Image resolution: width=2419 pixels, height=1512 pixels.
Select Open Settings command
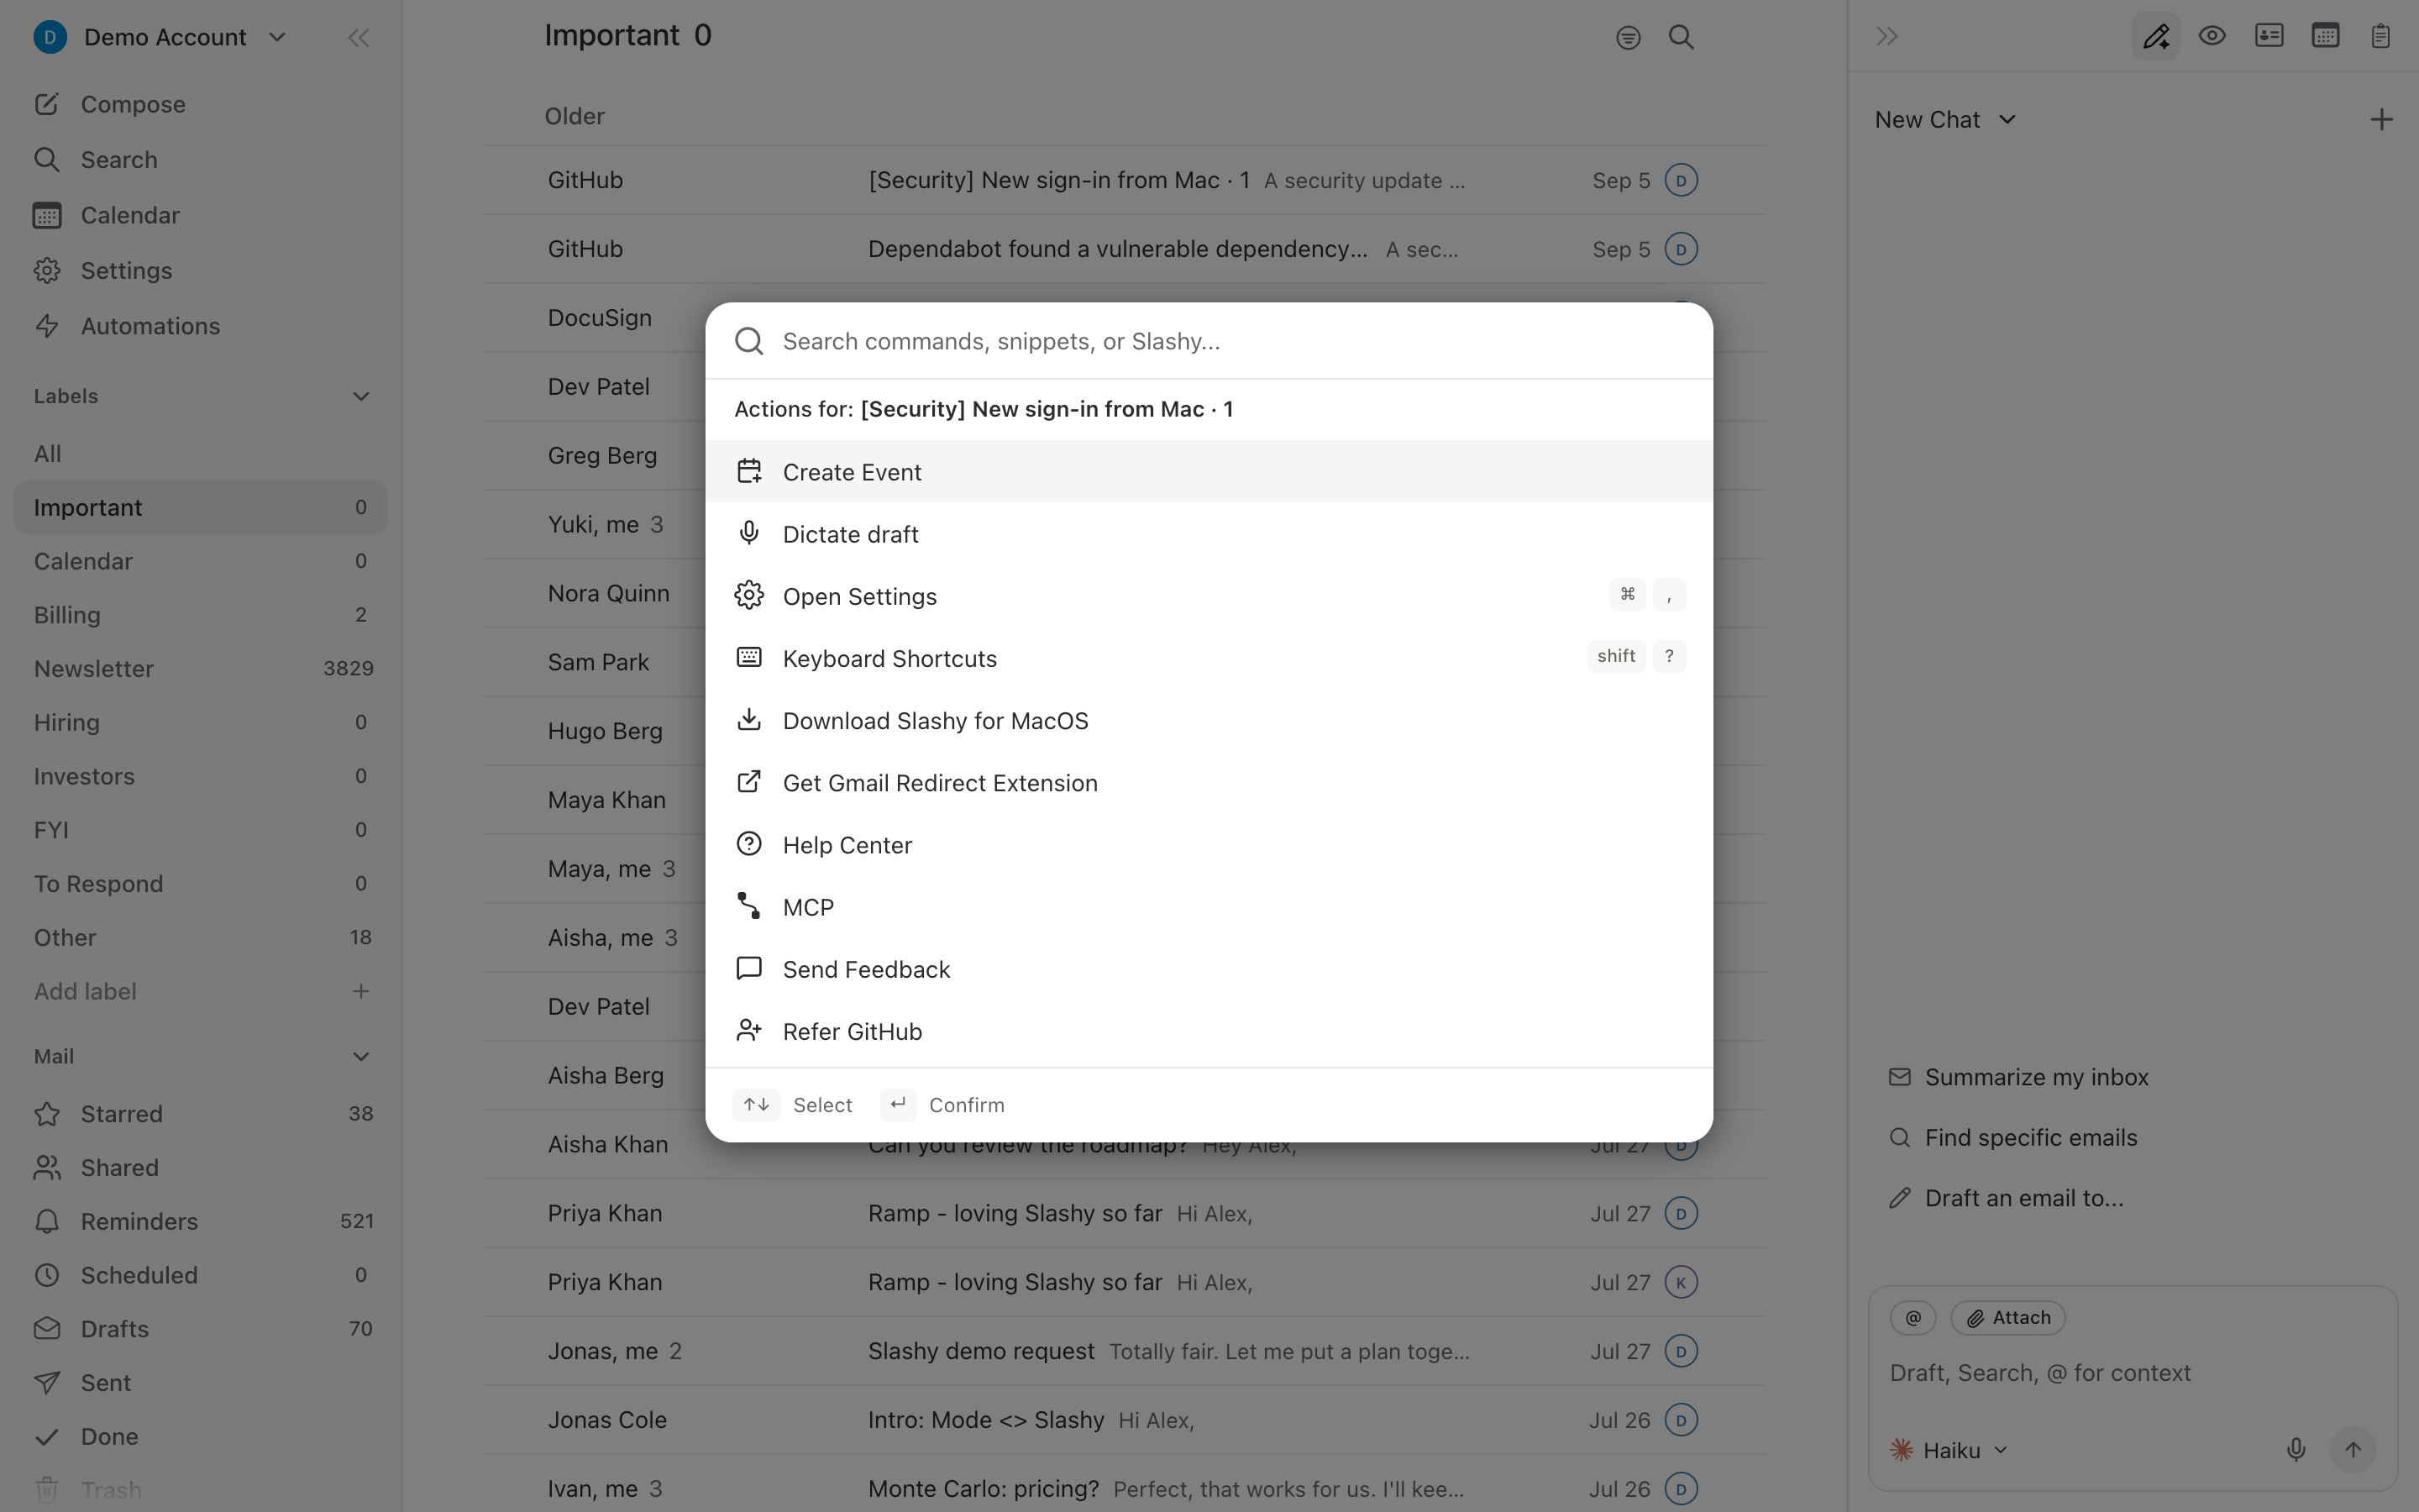1209,596
